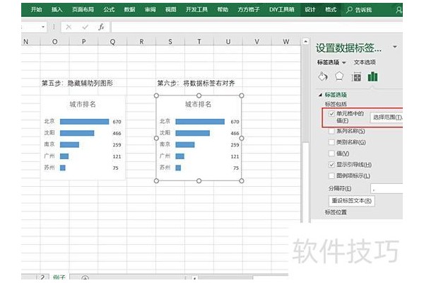Toggle the 类别名称(G) checkbox
This screenshot has width=424, height=283.
(x=331, y=142)
